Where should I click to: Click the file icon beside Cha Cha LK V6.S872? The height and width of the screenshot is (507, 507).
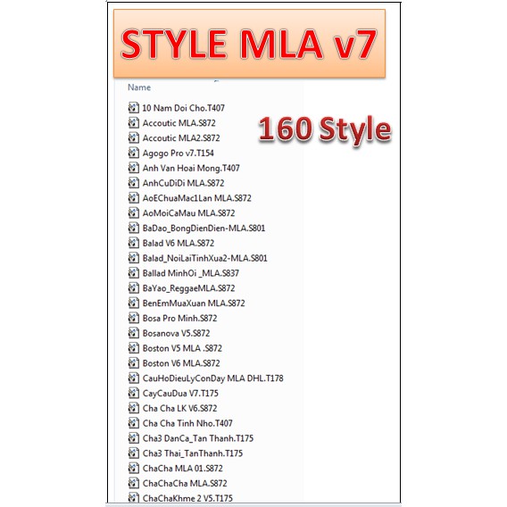tap(134, 408)
